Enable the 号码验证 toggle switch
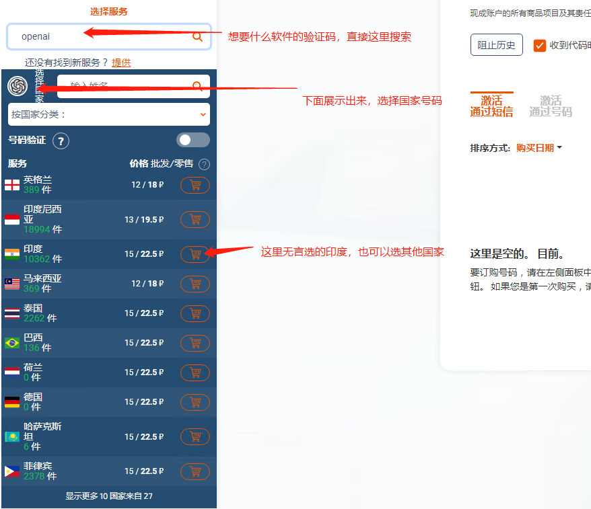The height and width of the screenshot is (509, 591). [x=193, y=140]
